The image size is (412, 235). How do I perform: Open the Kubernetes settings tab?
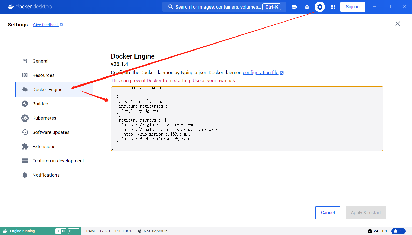click(x=54, y=118)
